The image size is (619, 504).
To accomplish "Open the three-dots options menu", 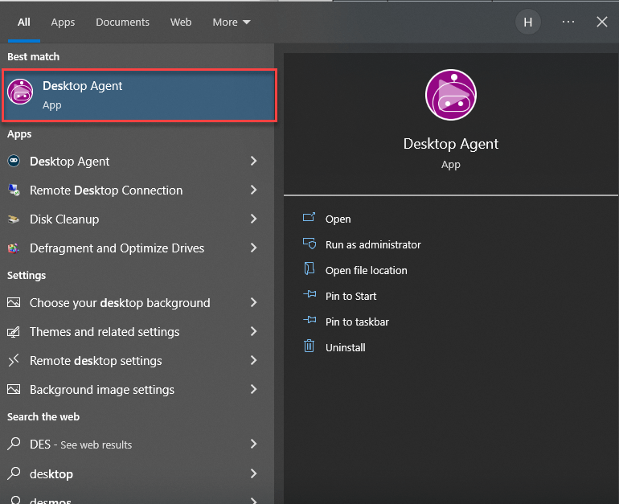I will coord(568,23).
